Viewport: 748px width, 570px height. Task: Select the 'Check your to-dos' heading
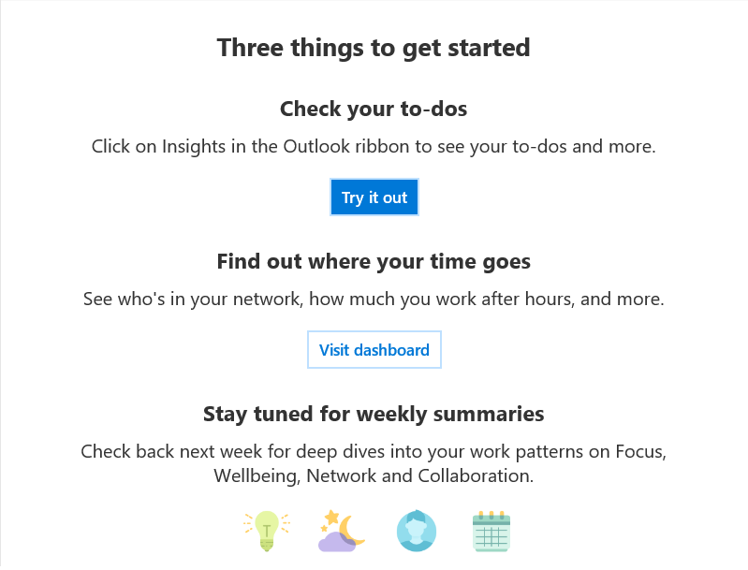(x=374, y=110)
